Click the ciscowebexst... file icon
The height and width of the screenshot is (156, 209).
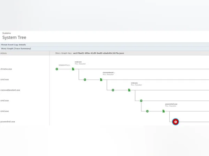(x=101, y=80)
